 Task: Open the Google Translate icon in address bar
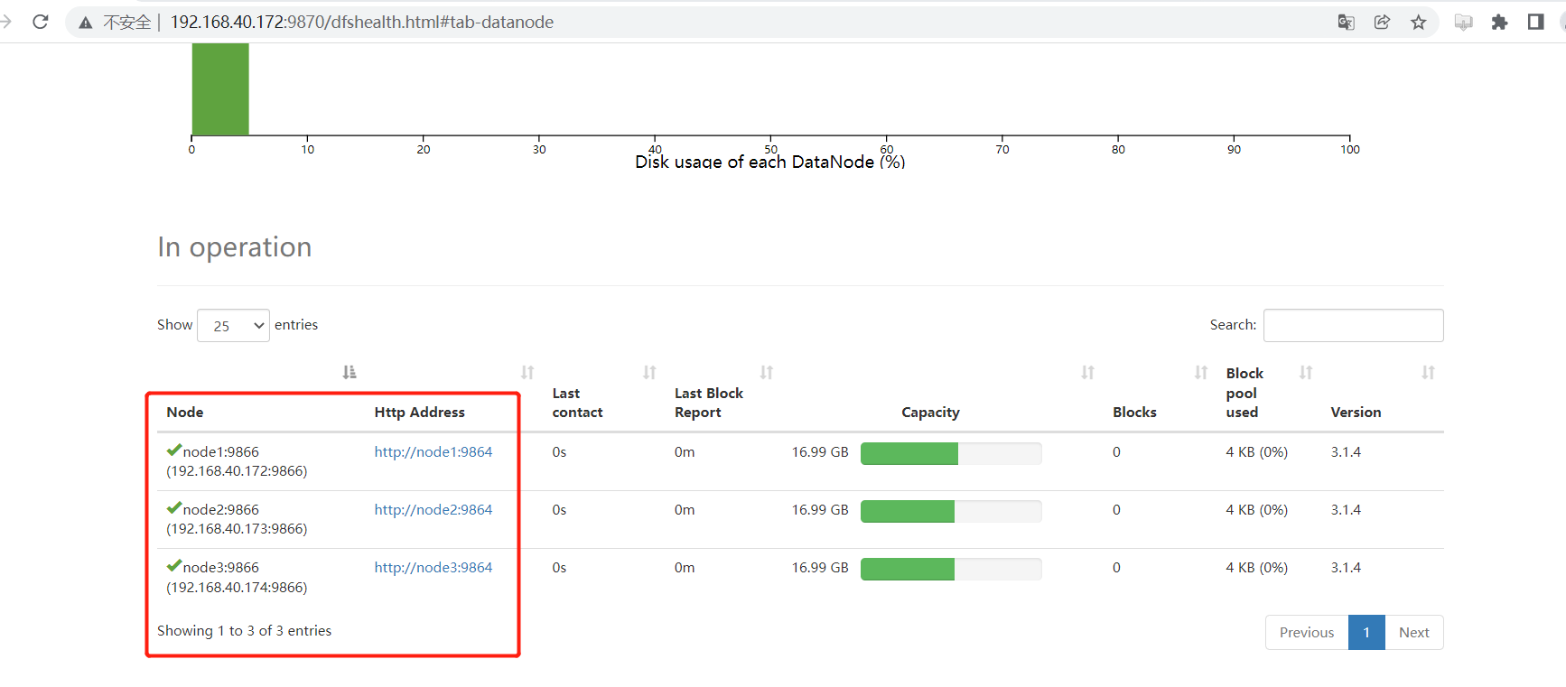pyautogui.click(x=1346, y=23)
